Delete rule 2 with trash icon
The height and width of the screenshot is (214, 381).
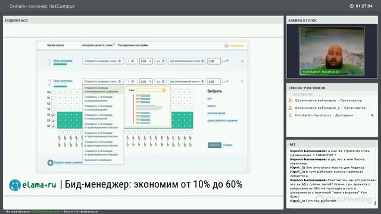(x=242, y=81)
